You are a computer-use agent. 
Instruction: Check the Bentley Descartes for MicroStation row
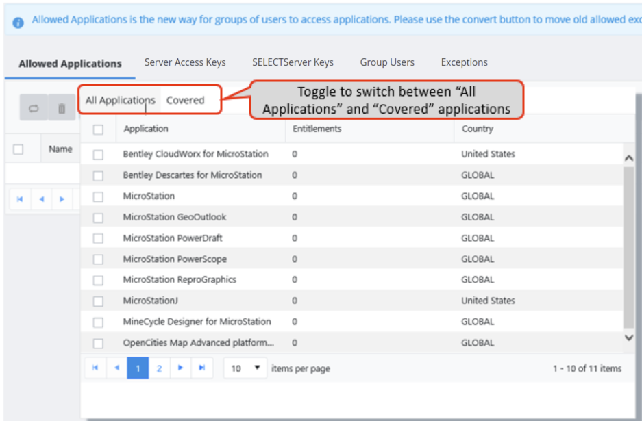coord(98,176)
